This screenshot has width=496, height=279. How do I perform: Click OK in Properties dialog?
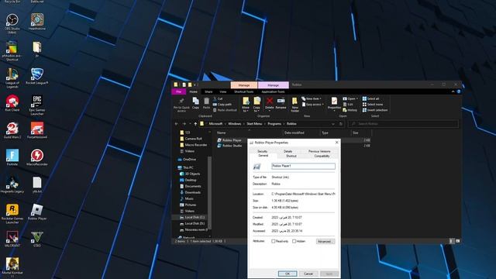pyautogui.click(x=288, y=274)
